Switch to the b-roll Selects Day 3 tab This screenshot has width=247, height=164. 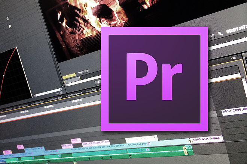tap(74, 94)
